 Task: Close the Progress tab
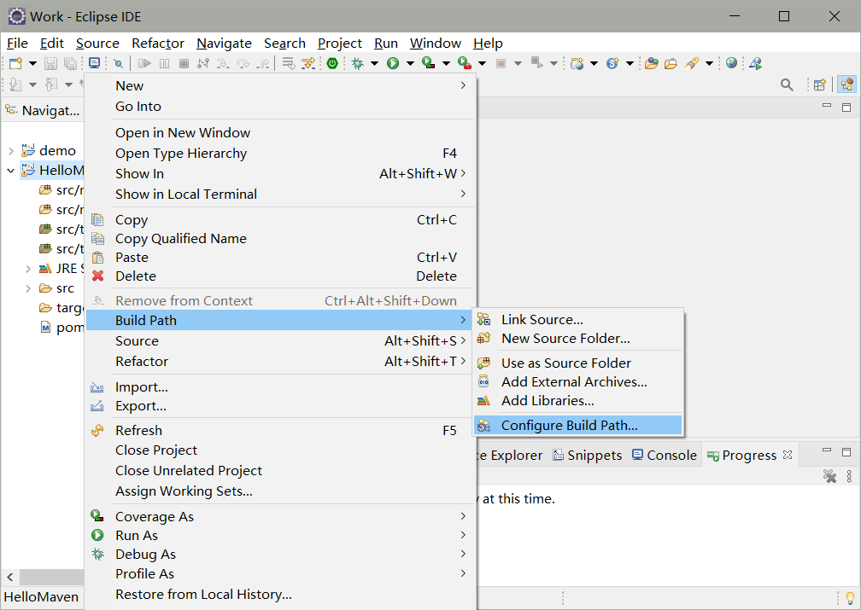pyautogui.click(x=788, y=455)
